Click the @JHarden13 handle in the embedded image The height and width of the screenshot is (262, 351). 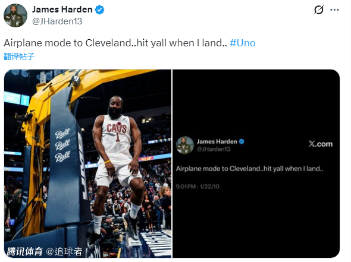[x=214, y=149]
